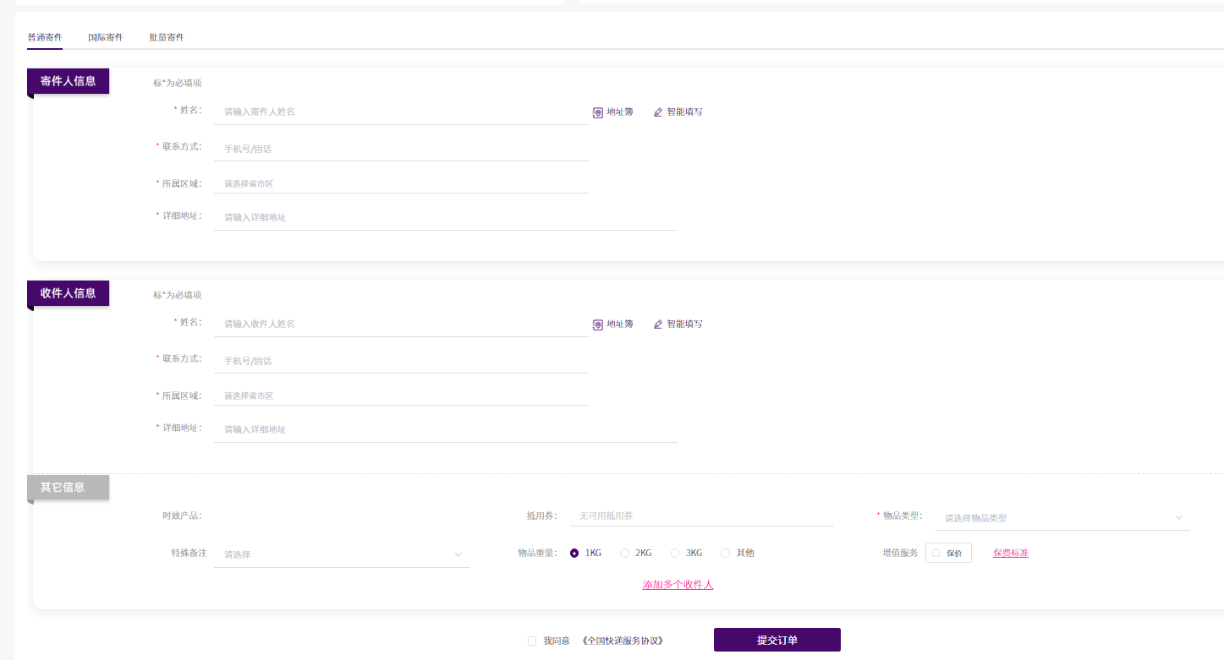
Task: Submit the order with 提交订单
Action: click(777, 640)
